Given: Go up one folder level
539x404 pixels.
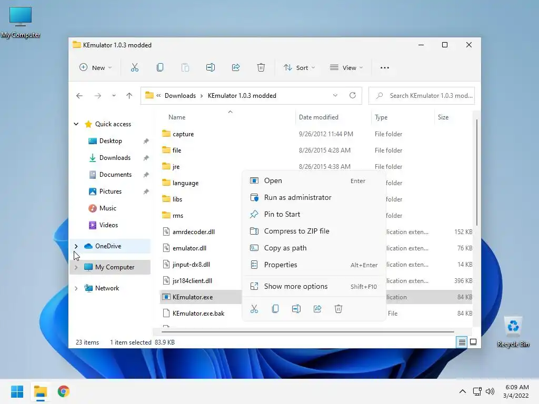Looking at the screenshot, I should (x=129, y=96).
